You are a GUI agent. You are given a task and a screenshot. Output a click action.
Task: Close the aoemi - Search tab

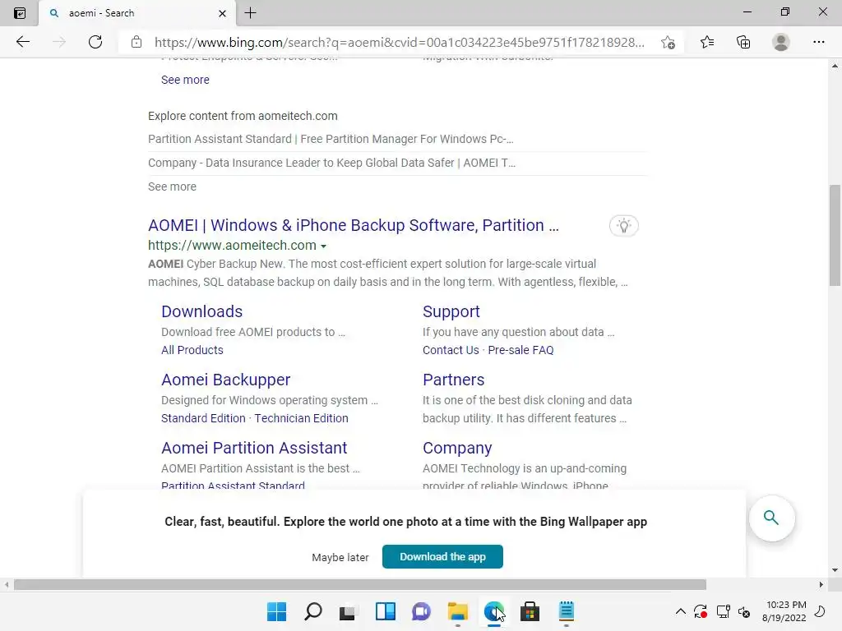coord(222,13)
